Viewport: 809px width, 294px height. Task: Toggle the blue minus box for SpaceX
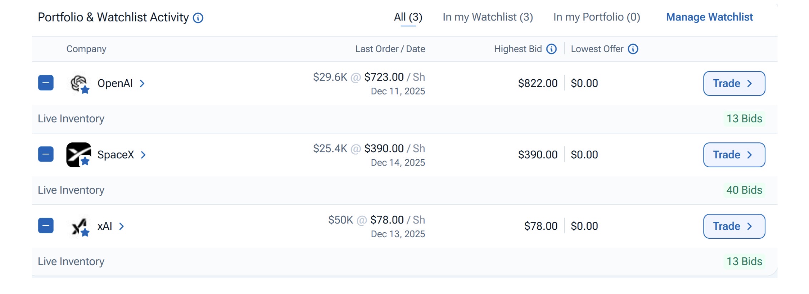pos(46,154)
